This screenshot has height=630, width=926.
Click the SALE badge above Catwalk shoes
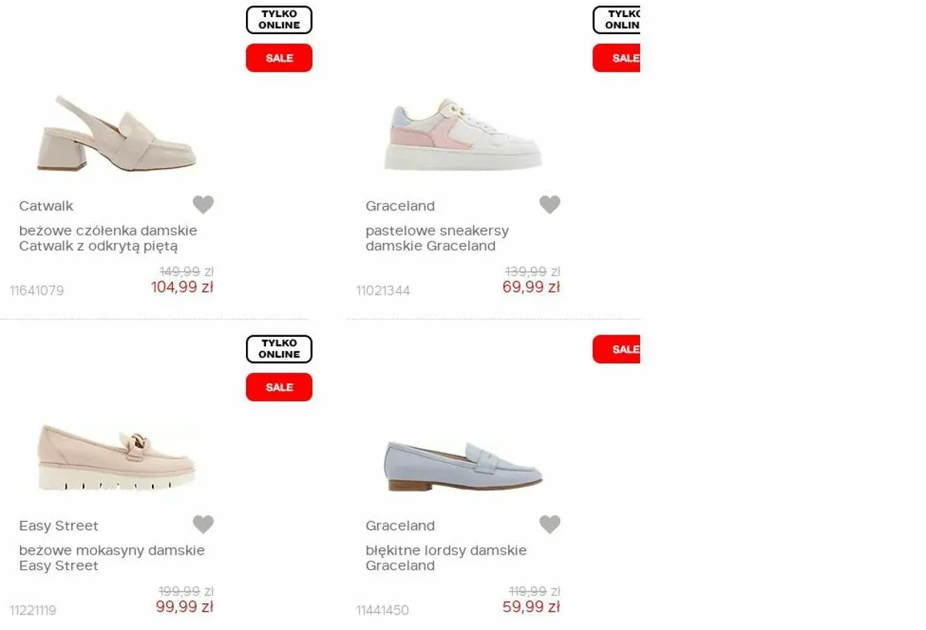pos(279,58)
